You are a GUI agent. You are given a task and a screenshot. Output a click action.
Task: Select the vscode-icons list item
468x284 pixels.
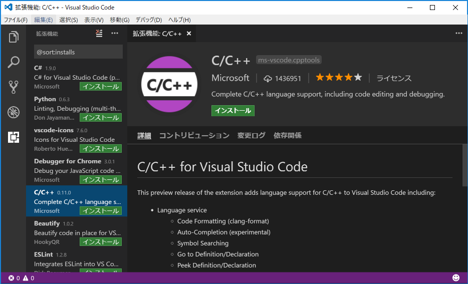pos(77,139)
